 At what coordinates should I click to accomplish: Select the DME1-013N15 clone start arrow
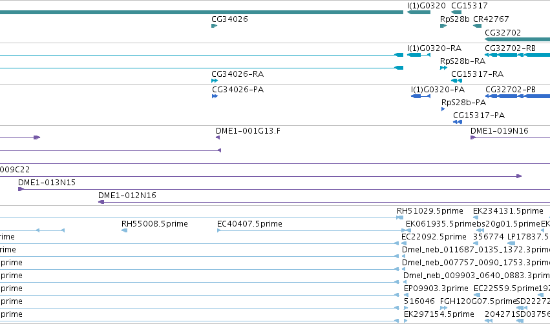pyautogui.click(x=21, y=189)
